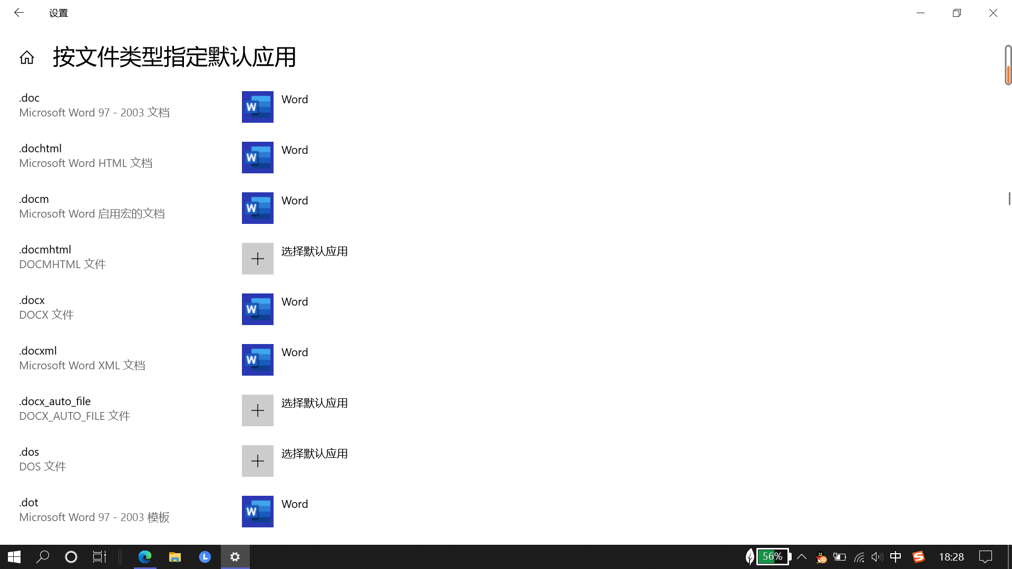Show hidden tray icons chevron
Screen dimensions: 1012x569
[x=802, y=557]
